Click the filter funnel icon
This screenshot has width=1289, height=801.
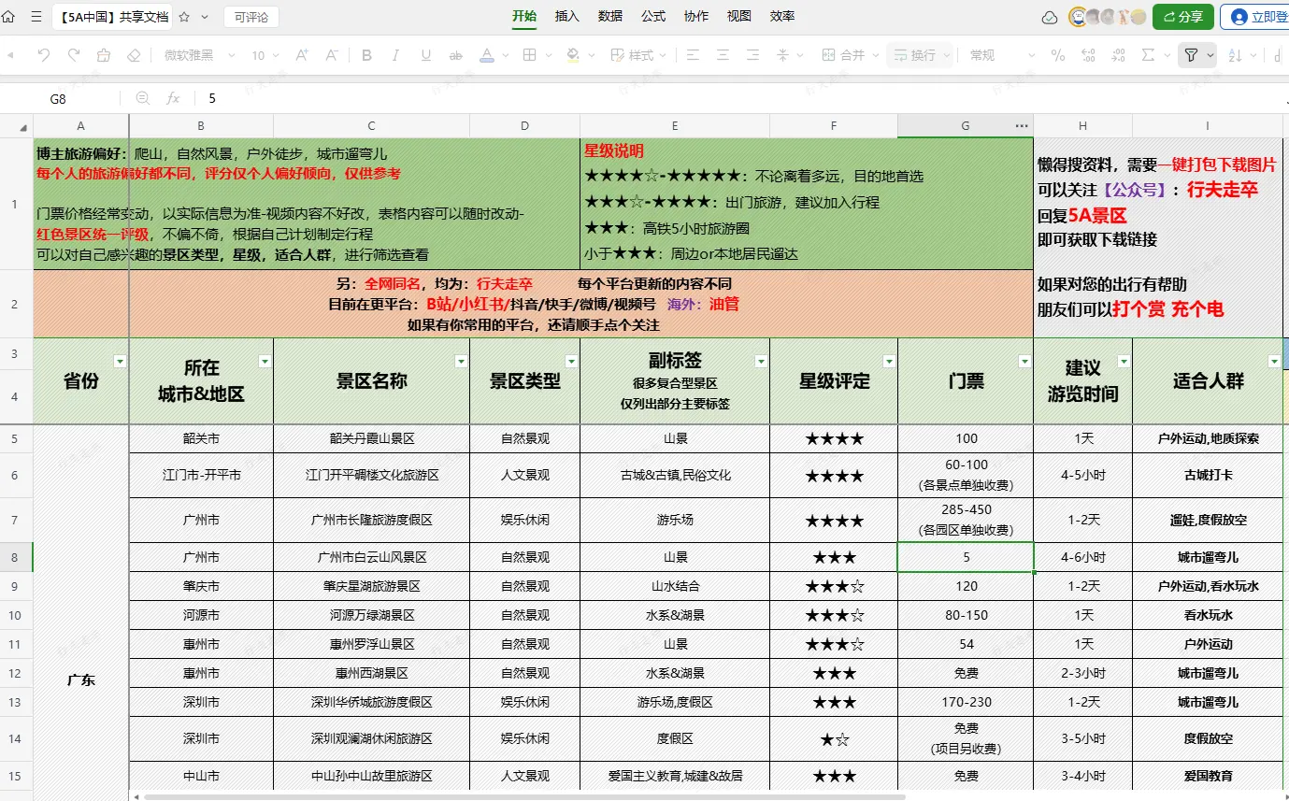pyautogui.click(x=1191, y=55)
